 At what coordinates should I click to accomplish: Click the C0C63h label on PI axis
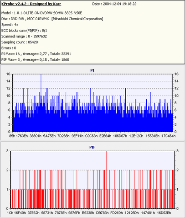91,136
